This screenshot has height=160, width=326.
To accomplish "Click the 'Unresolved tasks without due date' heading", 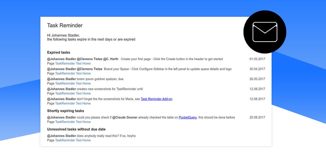I will (76, 129).
